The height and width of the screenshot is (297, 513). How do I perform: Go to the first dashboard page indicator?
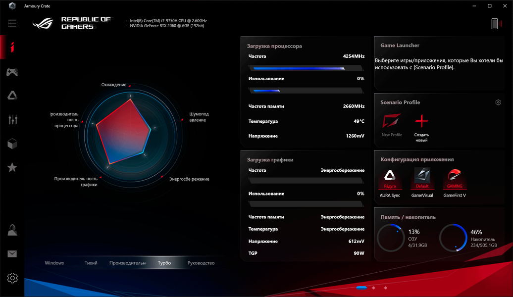[361, 288]
